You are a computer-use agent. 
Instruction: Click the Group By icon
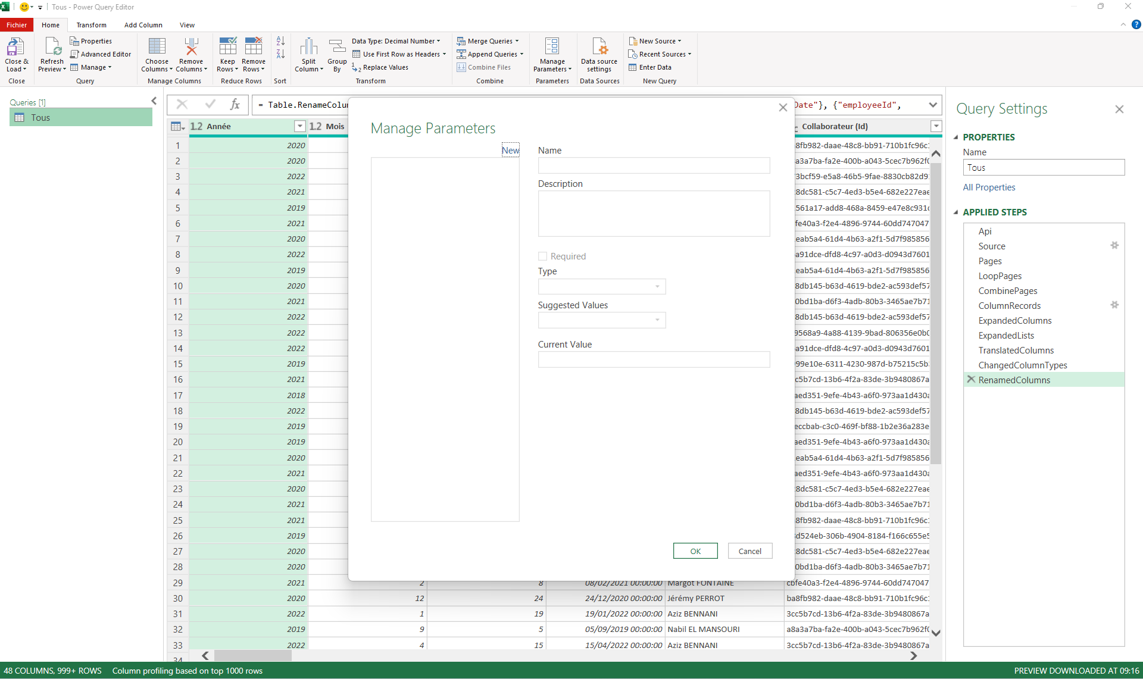pos(337,48)
